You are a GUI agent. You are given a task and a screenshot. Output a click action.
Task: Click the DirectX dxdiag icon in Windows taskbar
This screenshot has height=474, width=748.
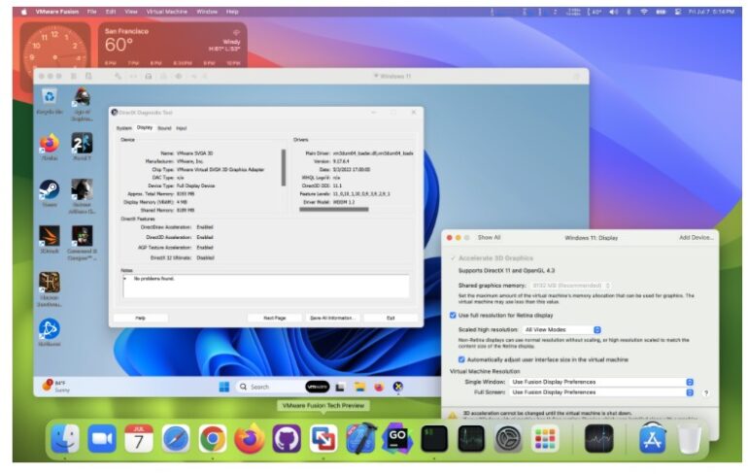398,387
